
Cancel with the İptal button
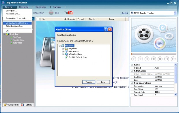[103, 82]
